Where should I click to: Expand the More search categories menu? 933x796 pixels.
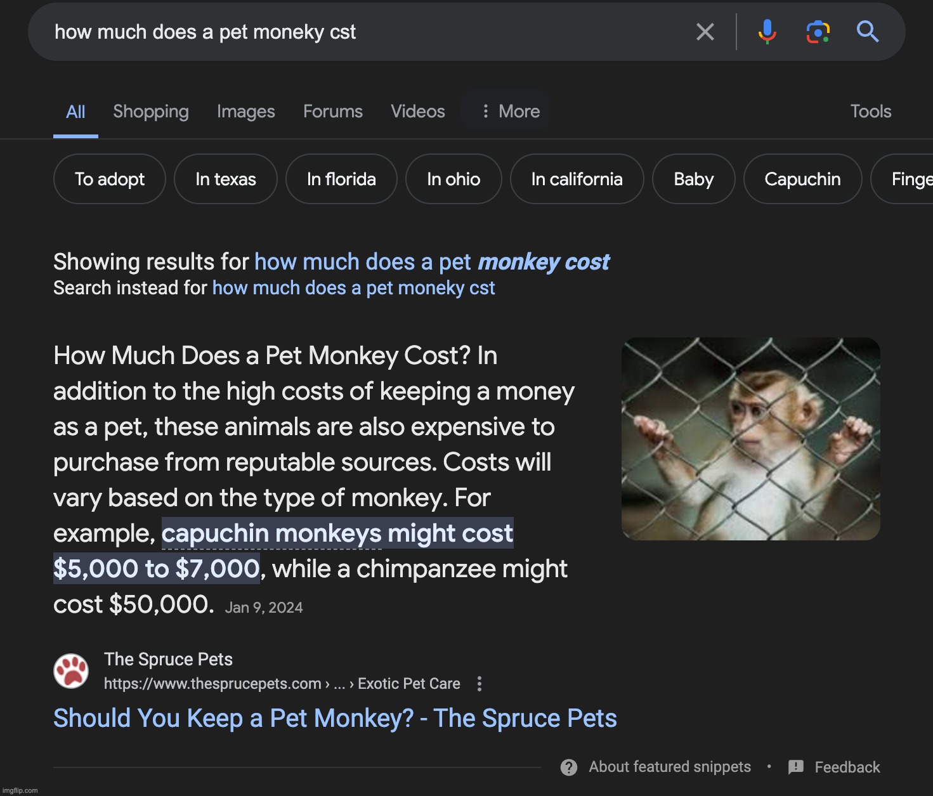pyautogui.click(x=510, y=112)
